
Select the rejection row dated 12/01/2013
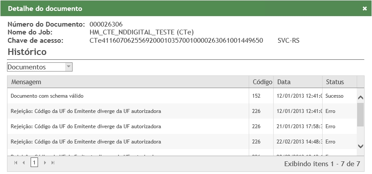182,111
